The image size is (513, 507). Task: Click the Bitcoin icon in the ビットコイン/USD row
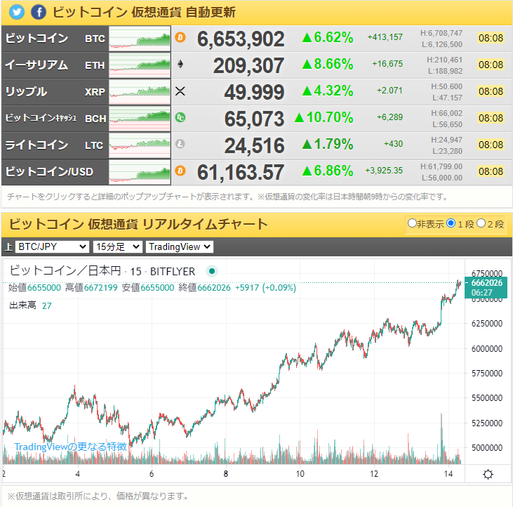tap(180, 171)
